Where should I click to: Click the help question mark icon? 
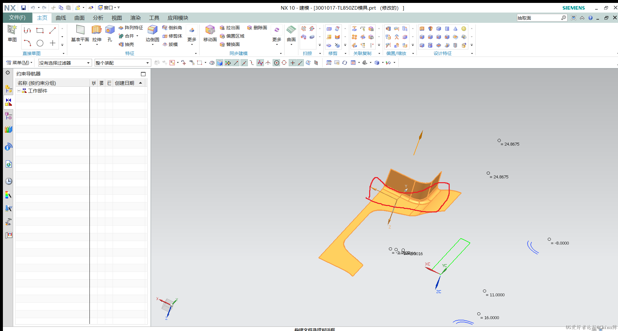click(x=590, y=18)
